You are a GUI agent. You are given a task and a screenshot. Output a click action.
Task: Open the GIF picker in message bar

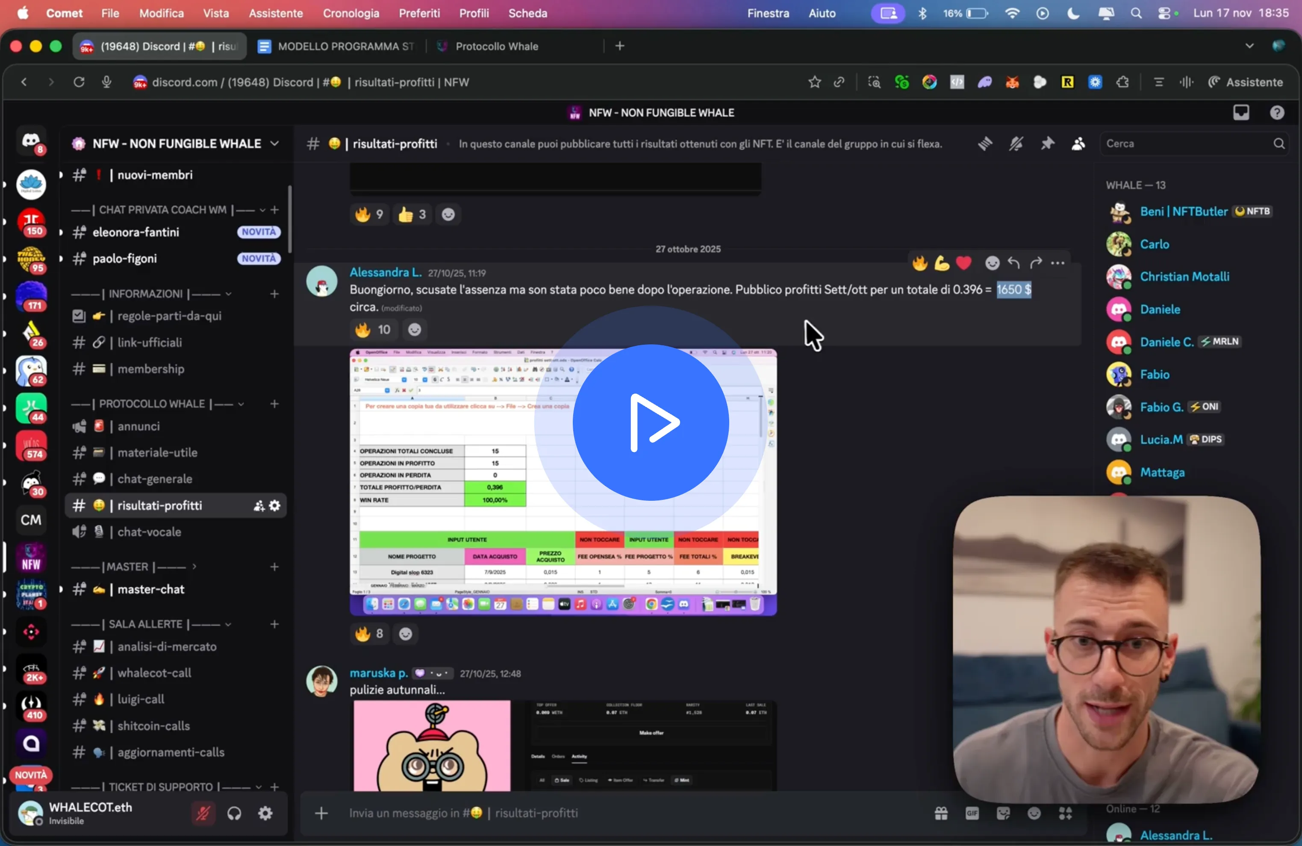972,813
